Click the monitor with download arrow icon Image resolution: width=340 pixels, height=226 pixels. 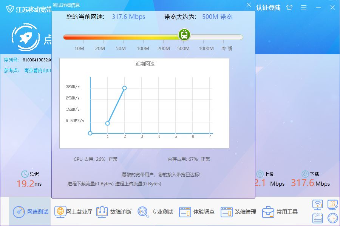click(x=332, y=205)
